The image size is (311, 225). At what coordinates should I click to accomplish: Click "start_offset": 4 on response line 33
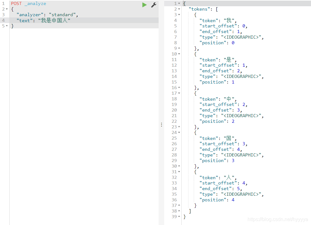click(x=223, y=183)
